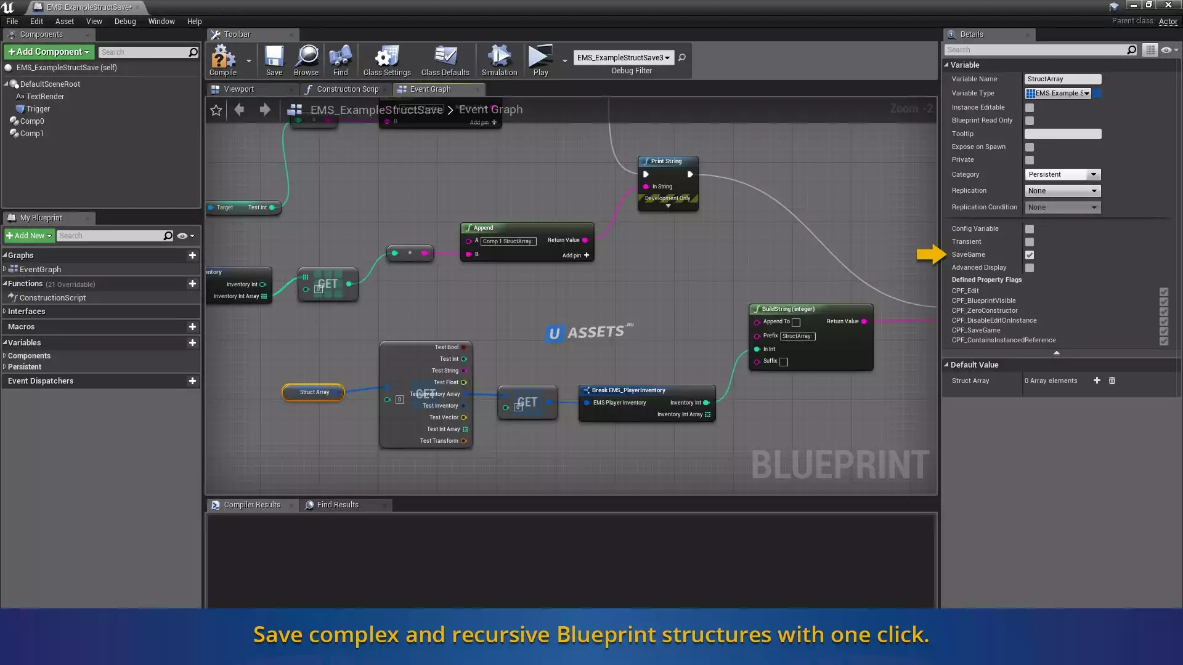Viewport: 1183px width, 665px height.
Task: Delete Struct Array elements with trash icon
Action: click(x=1112, y=381)
